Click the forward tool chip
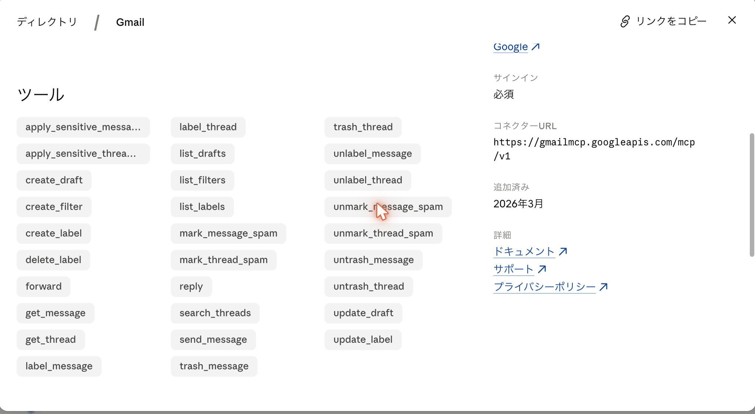Image resolution: width=755 pixels, height=414 pixels. tap(44, 287)
